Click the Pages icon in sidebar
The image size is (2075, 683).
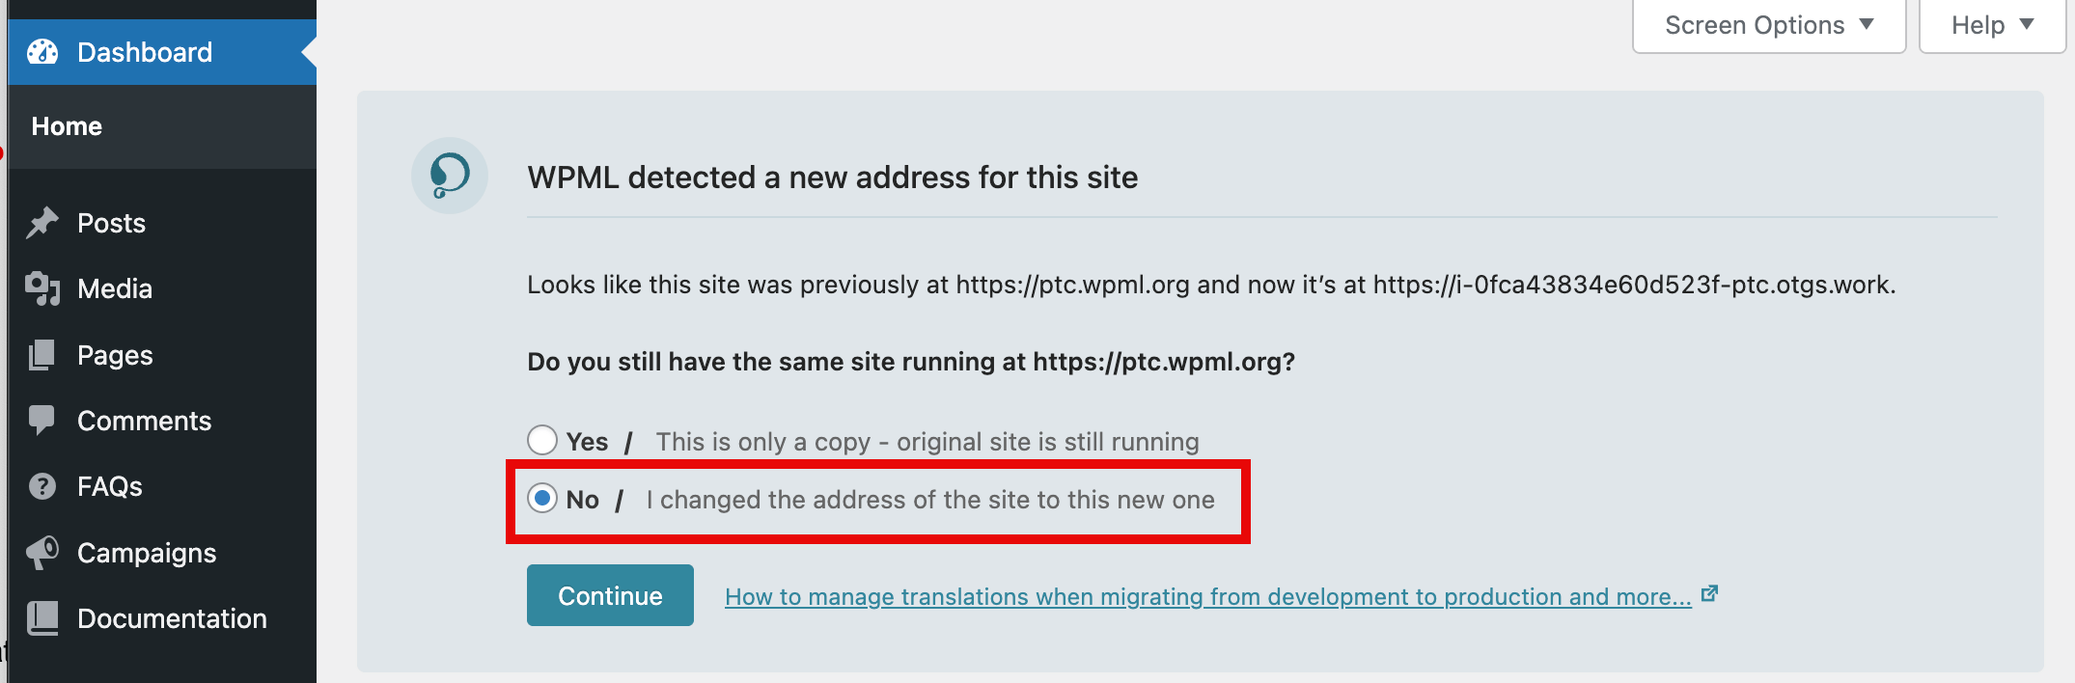coord(42,355)
